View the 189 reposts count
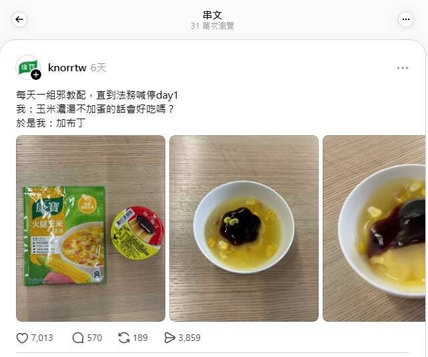The image size is (428, 357). (x=140, y=338)
